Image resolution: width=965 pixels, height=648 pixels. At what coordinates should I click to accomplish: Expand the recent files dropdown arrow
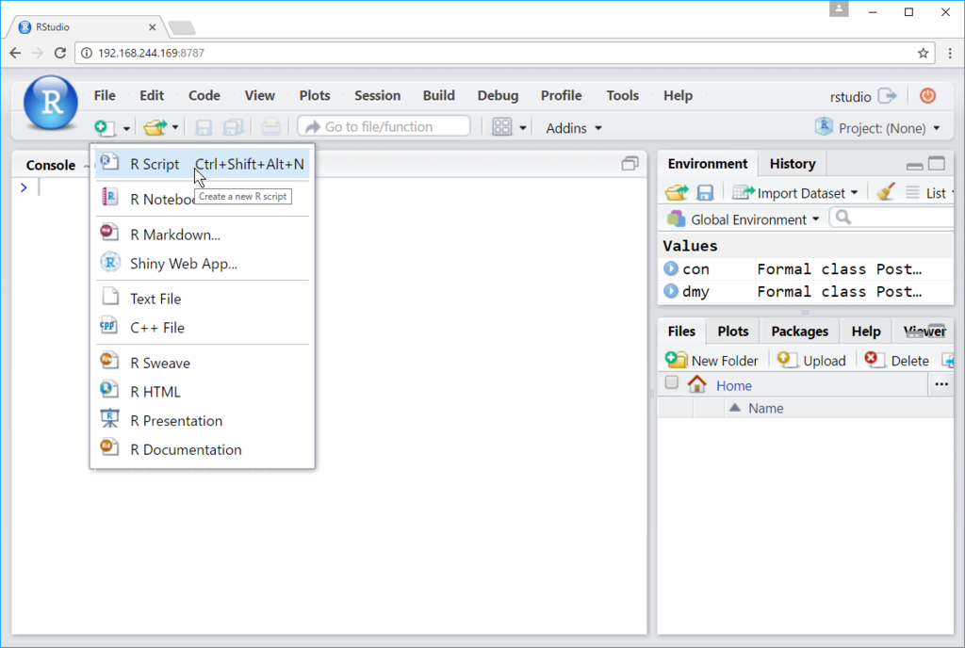174,127
